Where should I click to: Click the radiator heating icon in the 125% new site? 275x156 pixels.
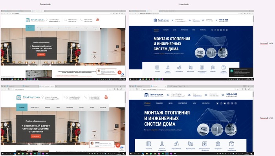[149, 144]
